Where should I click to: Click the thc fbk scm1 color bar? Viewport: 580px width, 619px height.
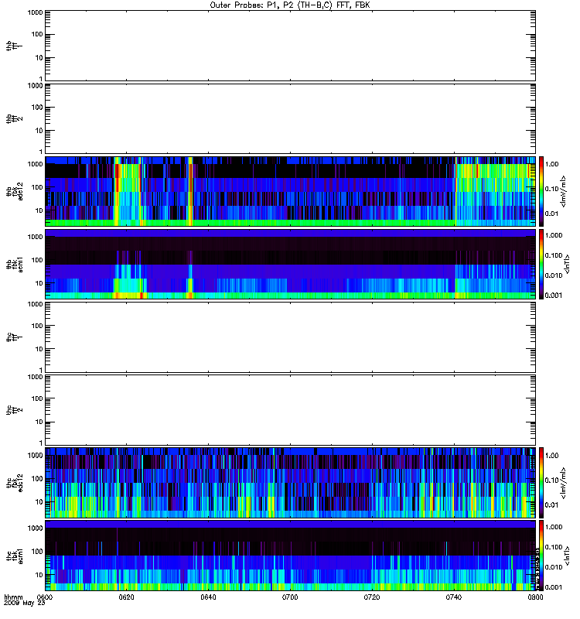click(x=541, y=556)
